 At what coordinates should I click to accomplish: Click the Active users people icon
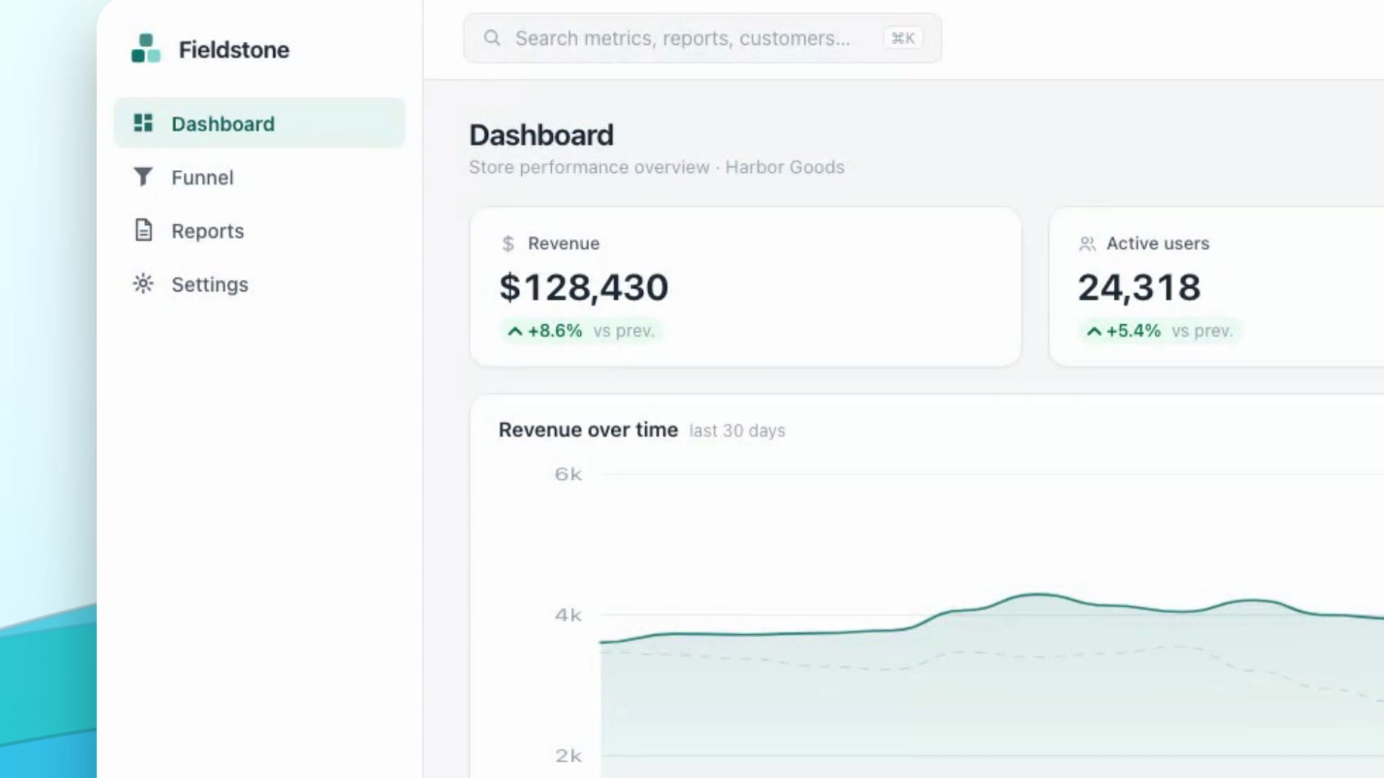click(1087, 243)
